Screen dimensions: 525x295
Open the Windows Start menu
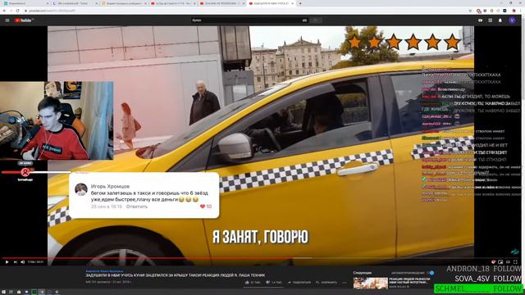[x=3, y=292]
